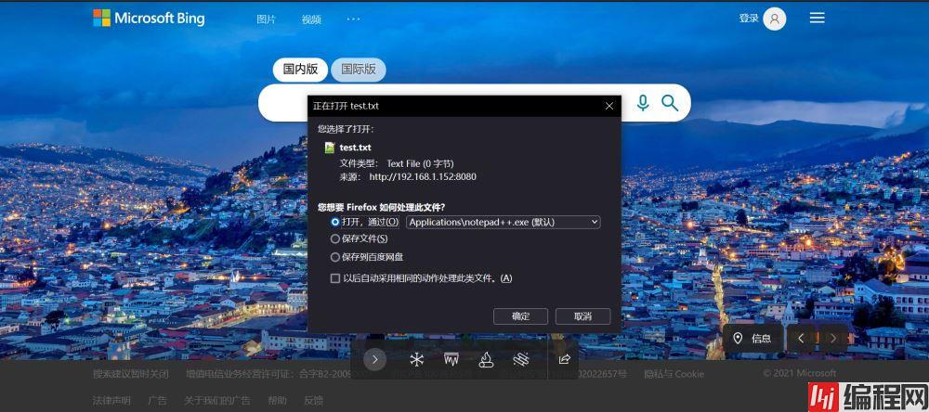
Task: Open the account avatar icon
Action: [x=775, y=19]
